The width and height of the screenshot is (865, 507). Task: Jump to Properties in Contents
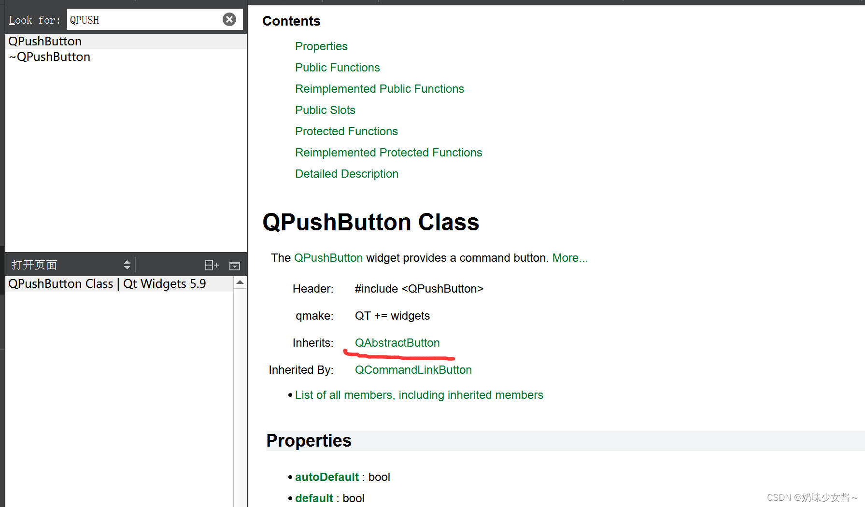tap(321, 46)
